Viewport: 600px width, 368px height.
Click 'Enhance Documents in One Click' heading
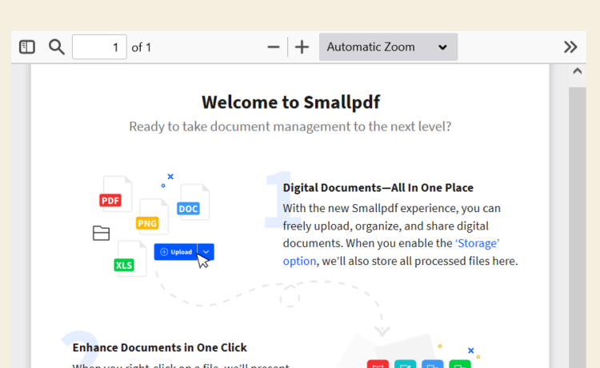[159, 347]
